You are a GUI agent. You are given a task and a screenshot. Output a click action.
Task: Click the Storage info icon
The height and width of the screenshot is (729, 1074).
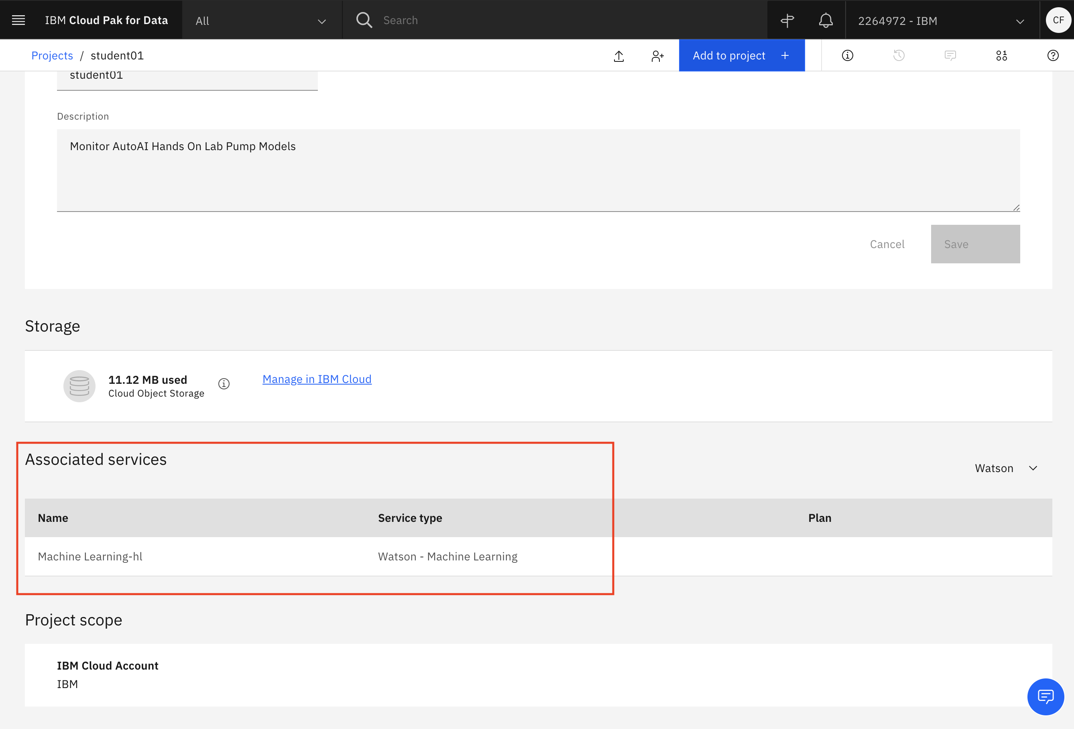[x=224, y=383]
